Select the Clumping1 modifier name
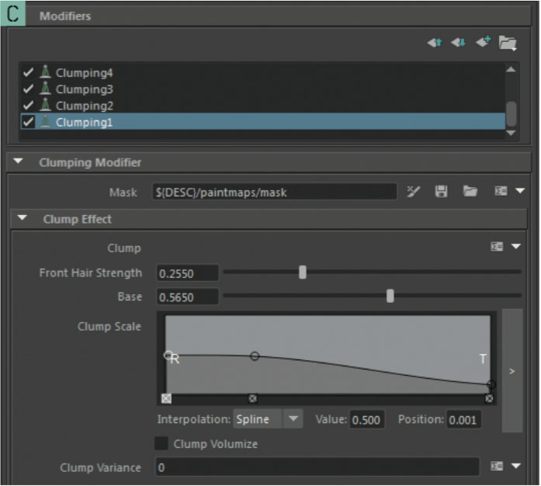Viewport: 541px width, 486px height. pyautogui.click(x=84, y=123)
